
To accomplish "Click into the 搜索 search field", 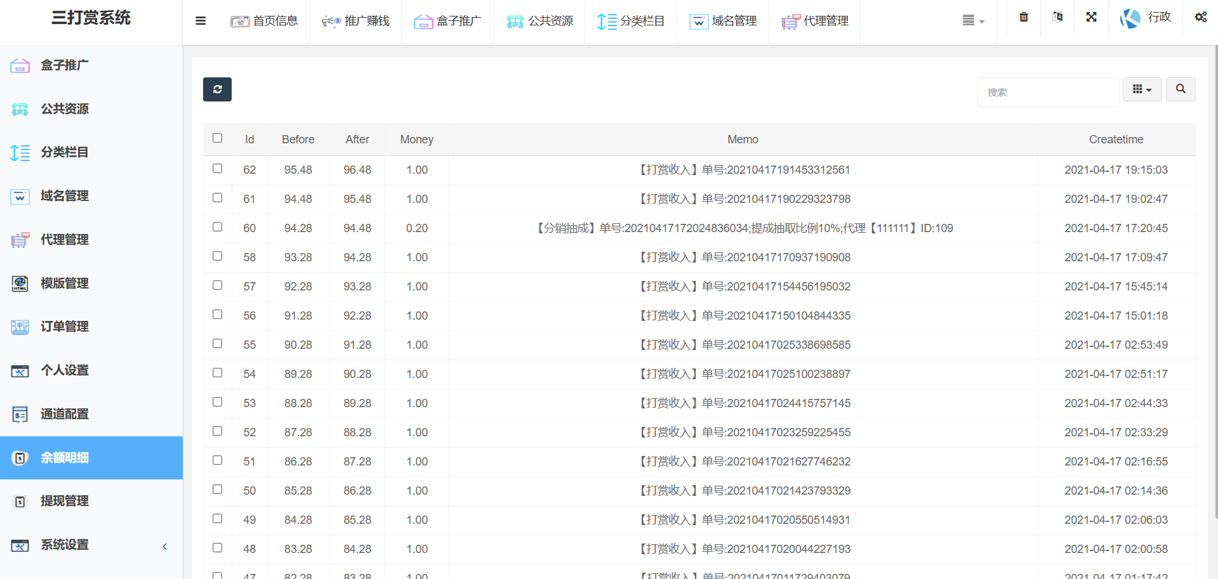I will (1047, 93).
